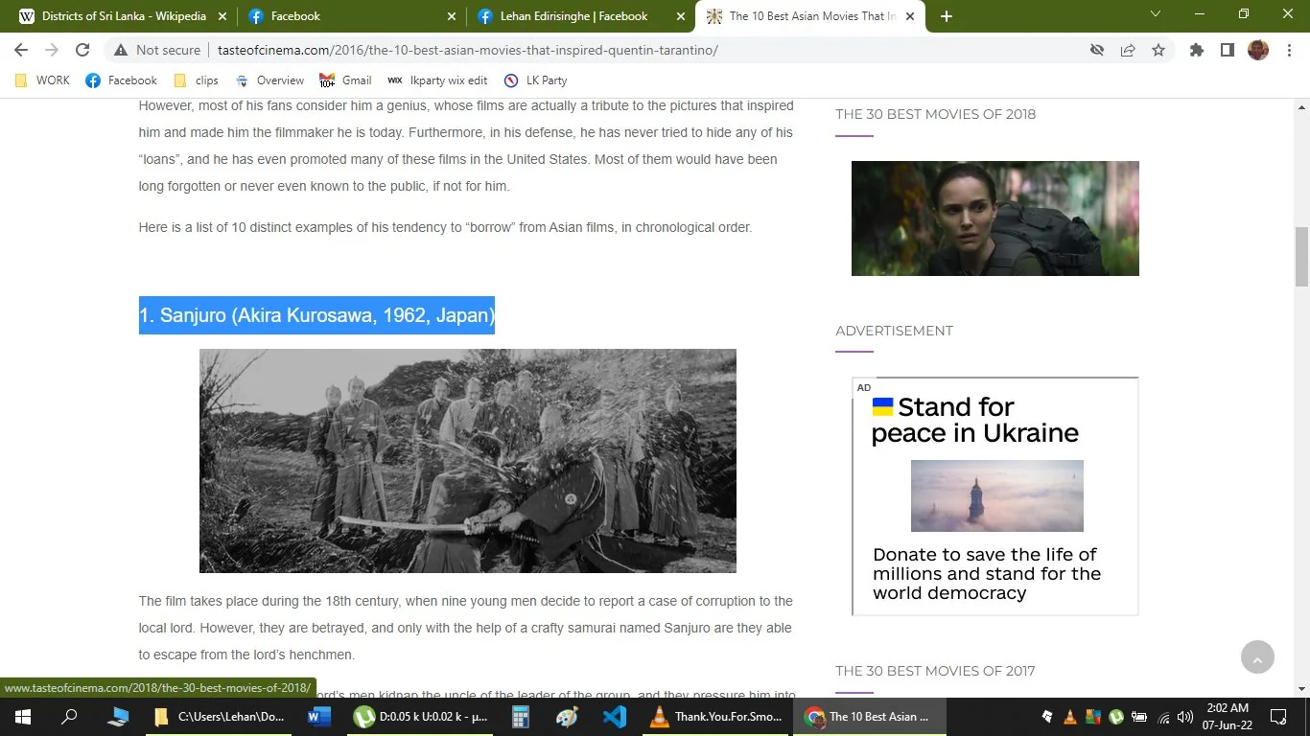Open Calculator from the taskbar

pos(521,717)
